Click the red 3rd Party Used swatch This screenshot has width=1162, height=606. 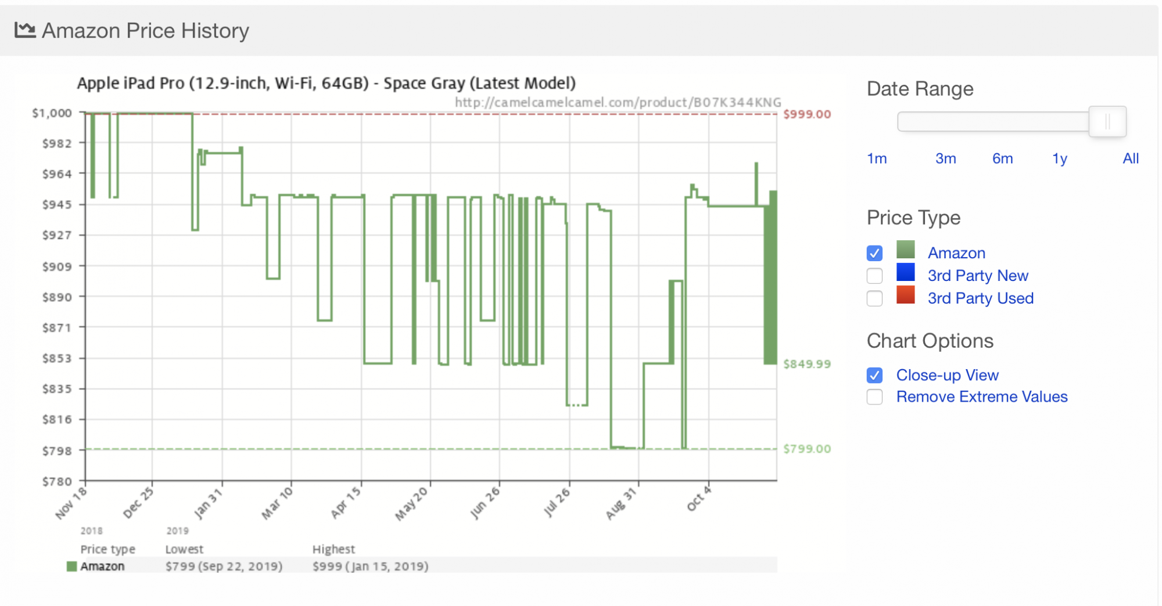[905, 295]
